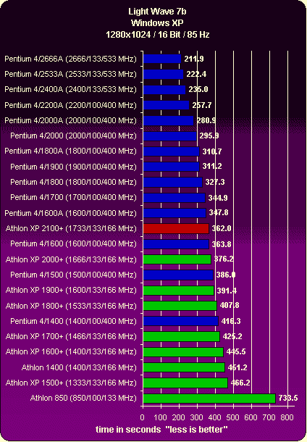The height and width of the screenshot is (442, 307).
Task: Select the Athlon XP 1900+ row label
Action: coord(71,290)
